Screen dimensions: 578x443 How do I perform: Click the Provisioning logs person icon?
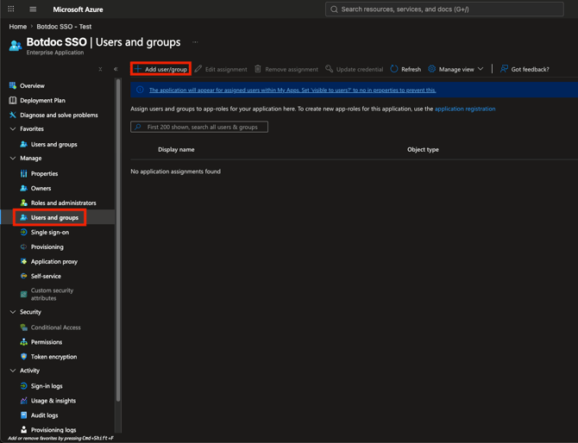[x=23, y=430]
